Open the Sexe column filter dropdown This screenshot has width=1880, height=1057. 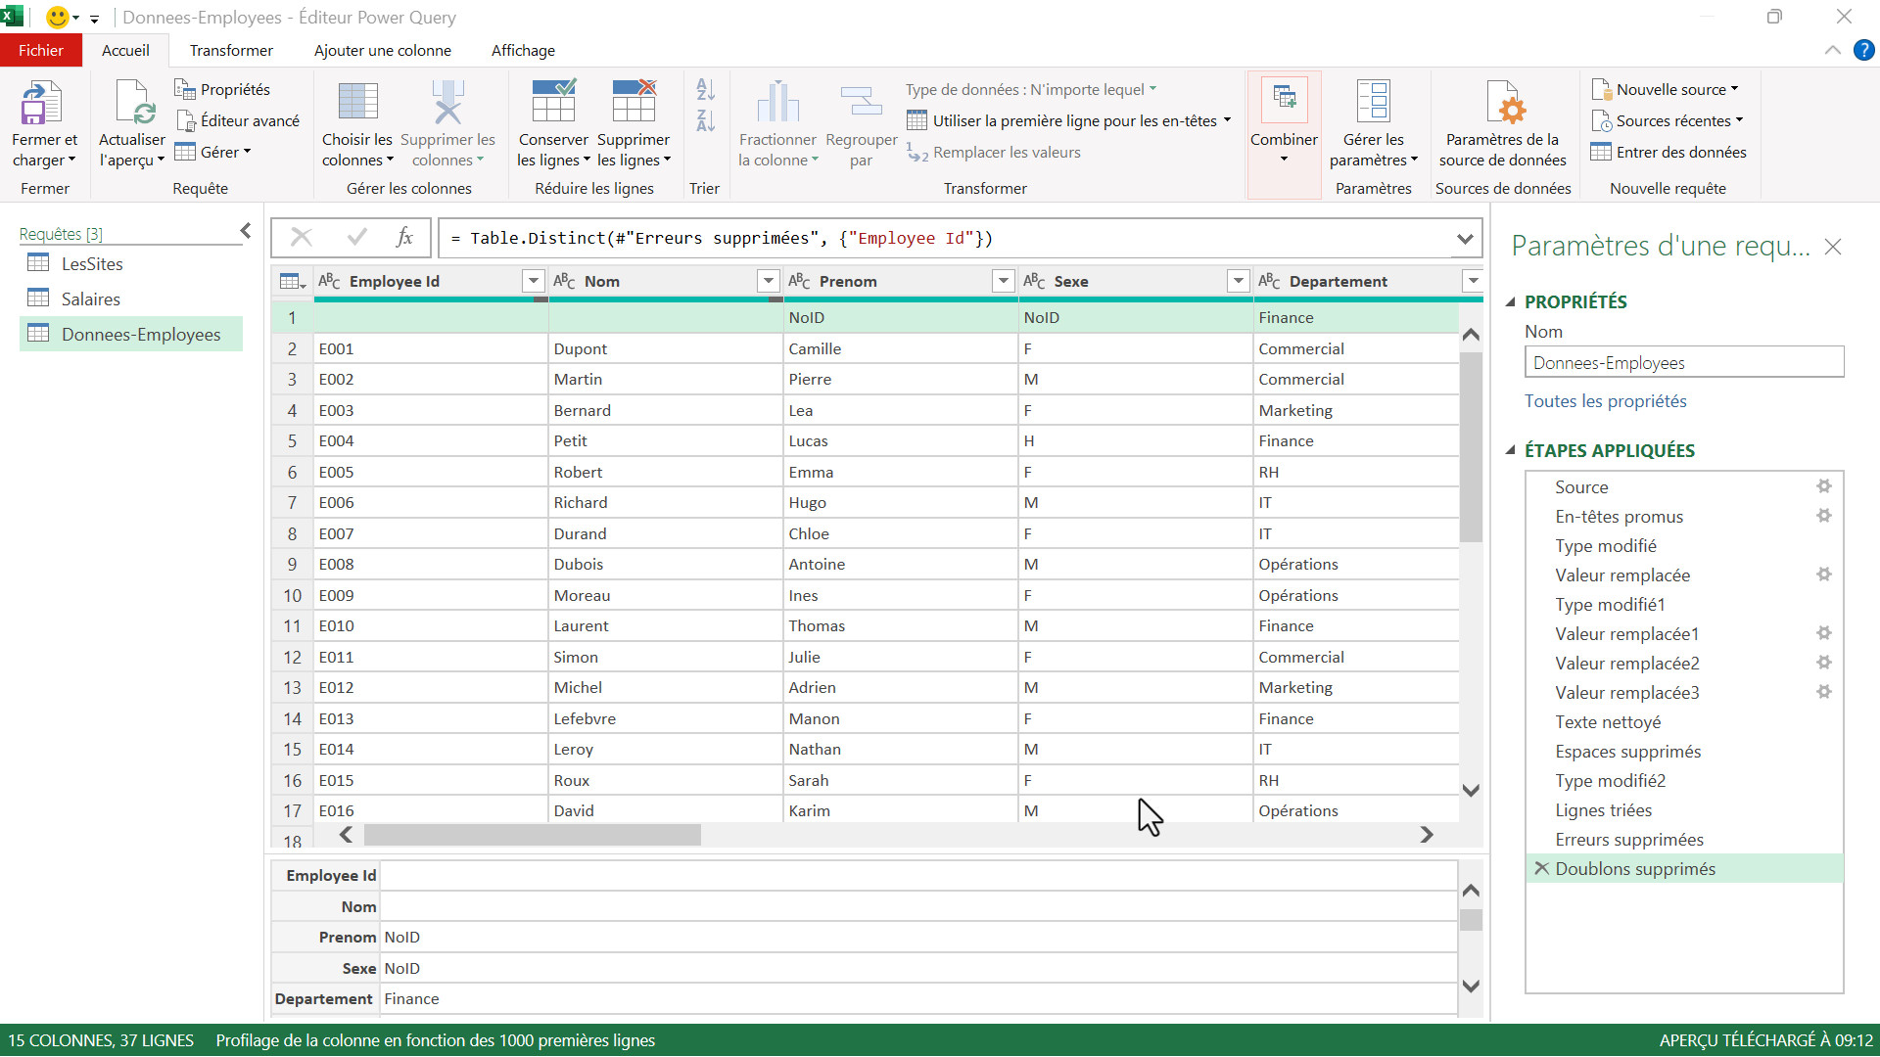[x=1238, y=282]
